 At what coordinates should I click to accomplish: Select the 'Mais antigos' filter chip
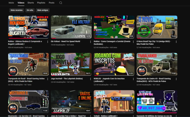(43, 10)
